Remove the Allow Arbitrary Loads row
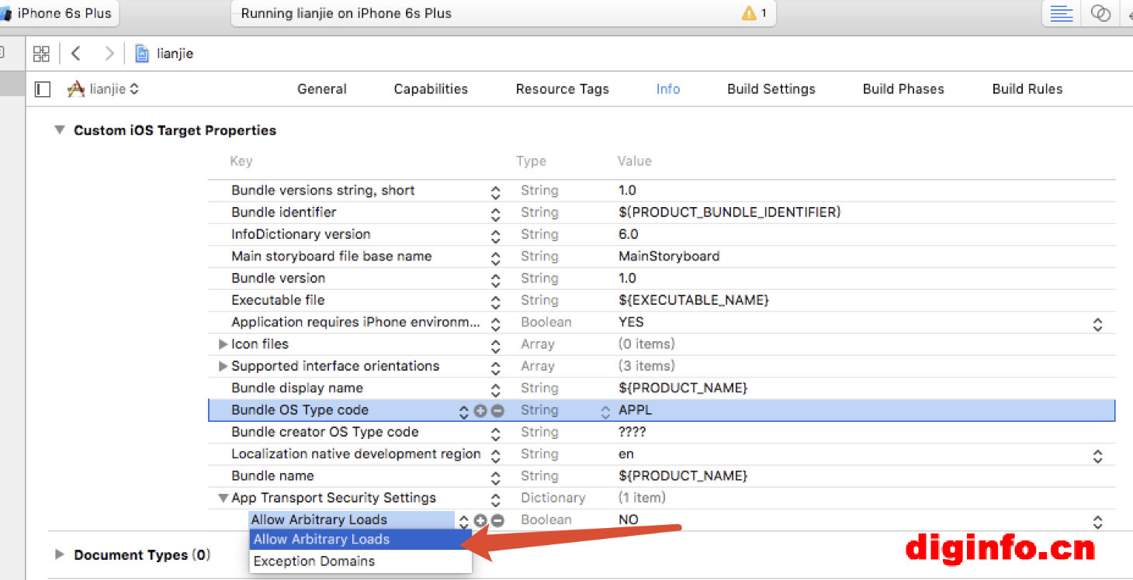This screenshot has height=580, width=1133. pyautogui.click(x=497, y=521)
